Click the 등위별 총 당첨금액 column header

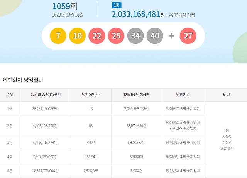[45, 95]
